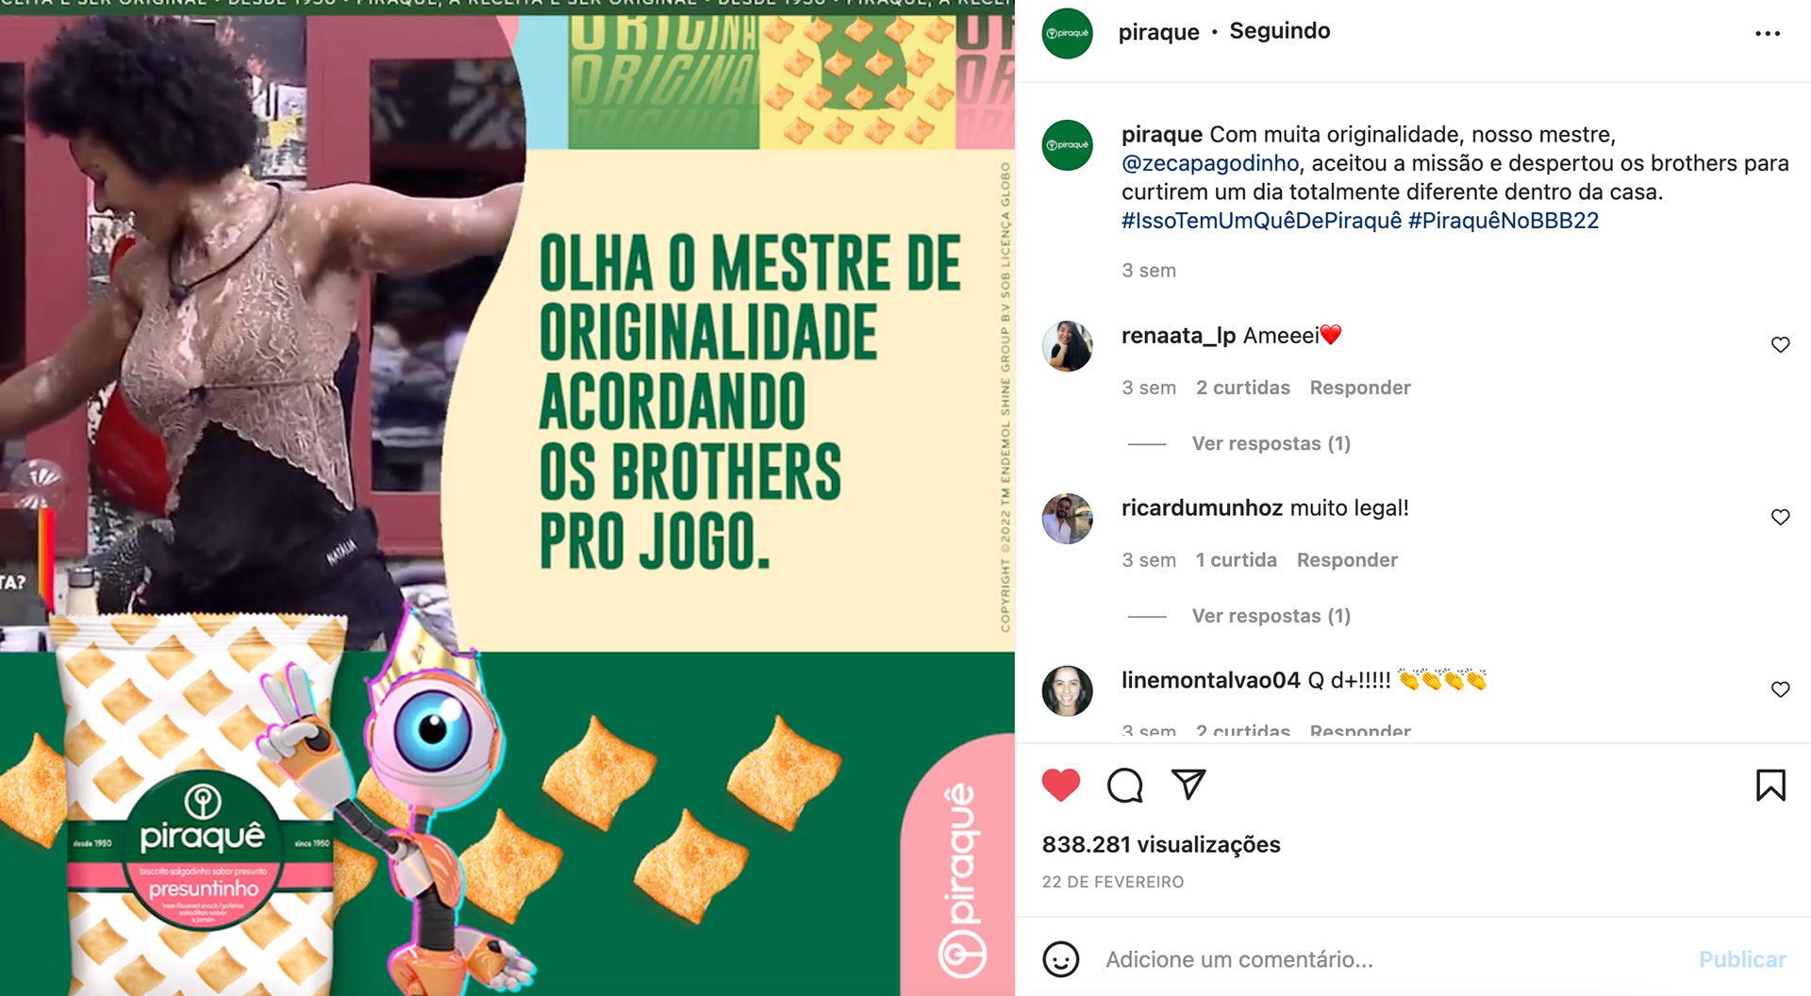Unlike the post with red heart
1811x996 pixels.
pos(1060,785)
